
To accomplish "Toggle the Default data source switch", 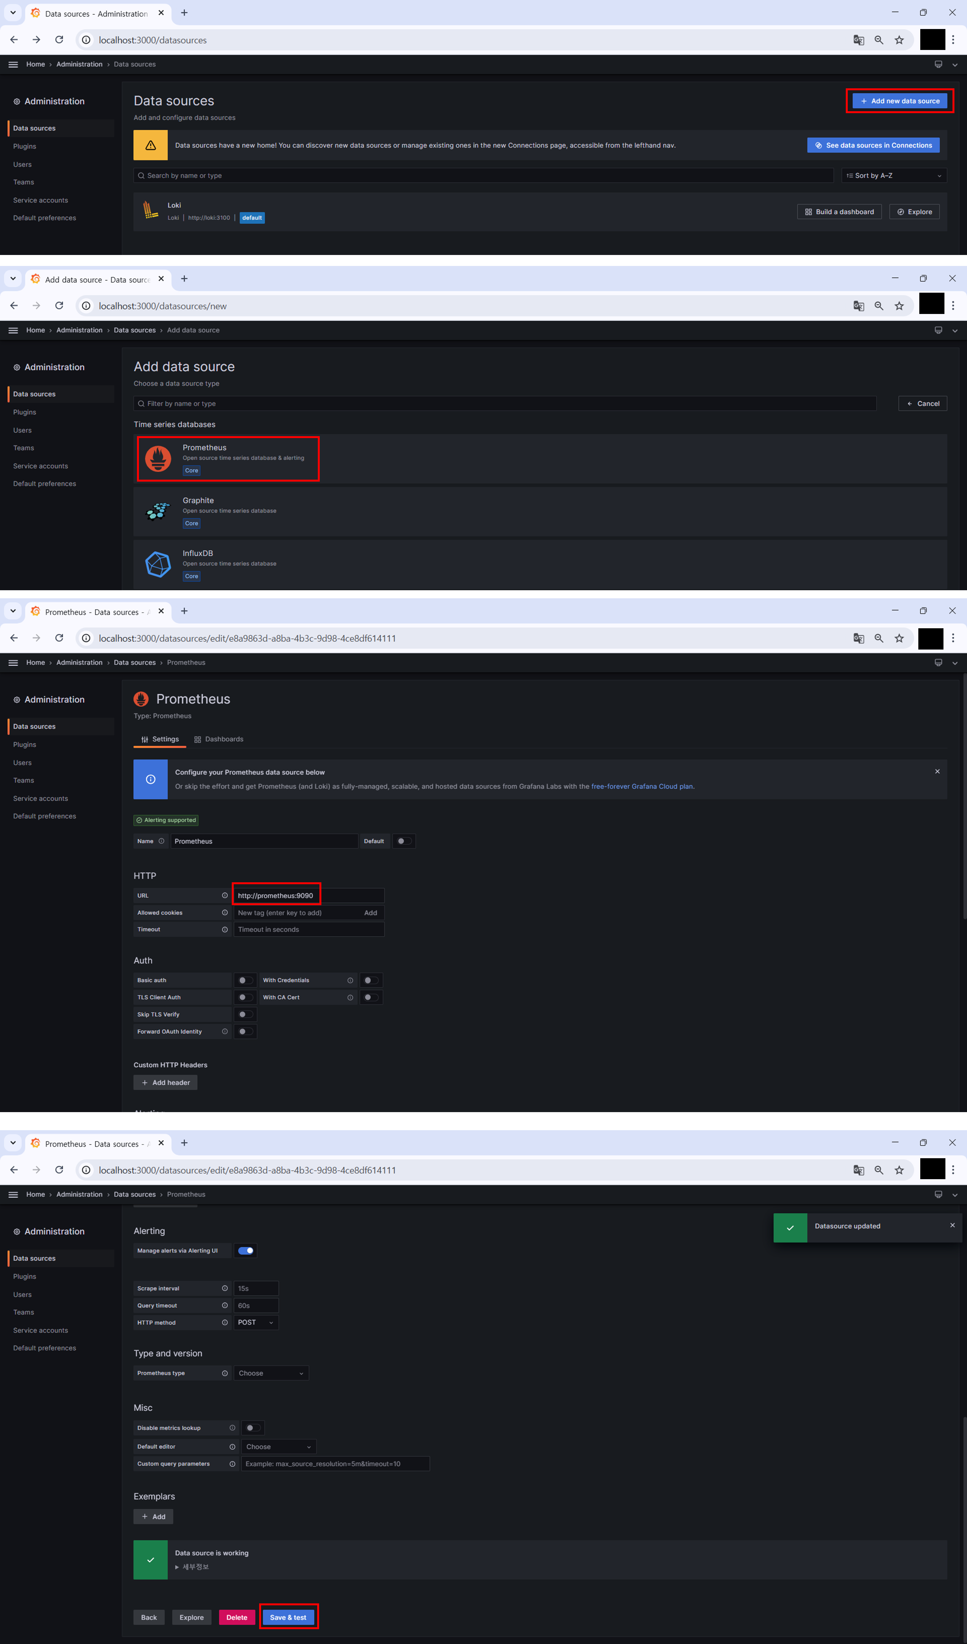I will [x=403, y=841].
